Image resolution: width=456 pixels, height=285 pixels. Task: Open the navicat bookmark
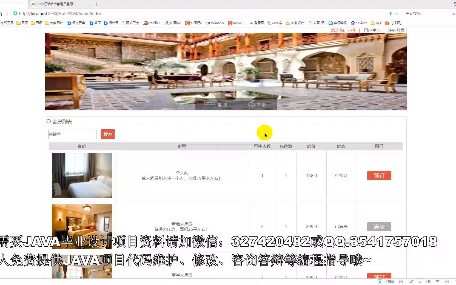(x=359, y=23)
